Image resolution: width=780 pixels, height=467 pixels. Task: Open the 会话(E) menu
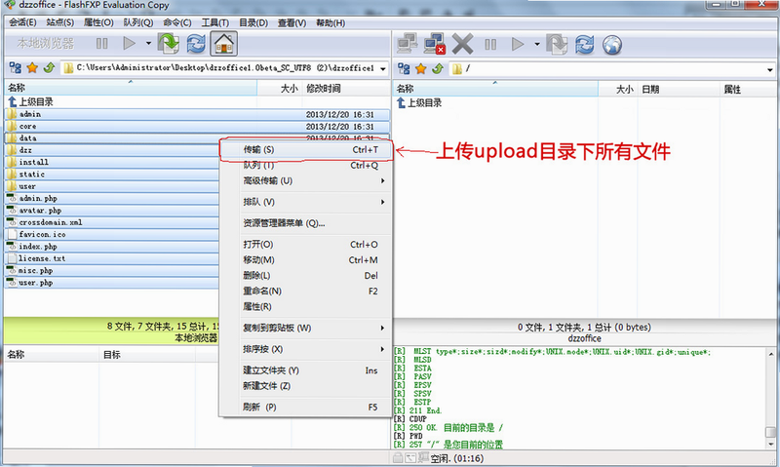pyautogui.click(x=22, y=22)
